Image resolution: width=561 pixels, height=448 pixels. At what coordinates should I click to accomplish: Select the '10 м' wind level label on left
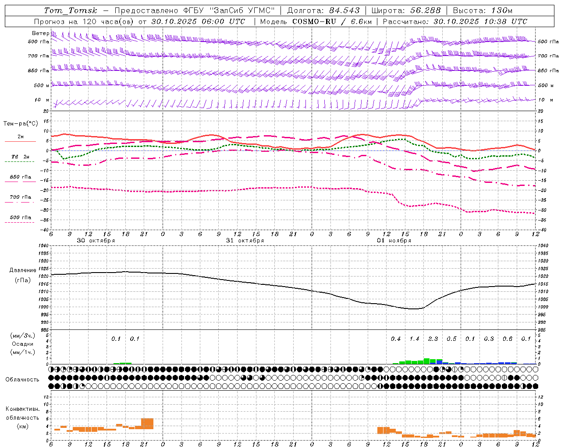coord(42,100)
